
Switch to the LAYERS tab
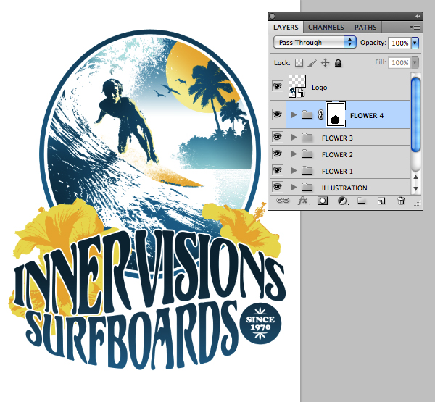coord(286,28)
